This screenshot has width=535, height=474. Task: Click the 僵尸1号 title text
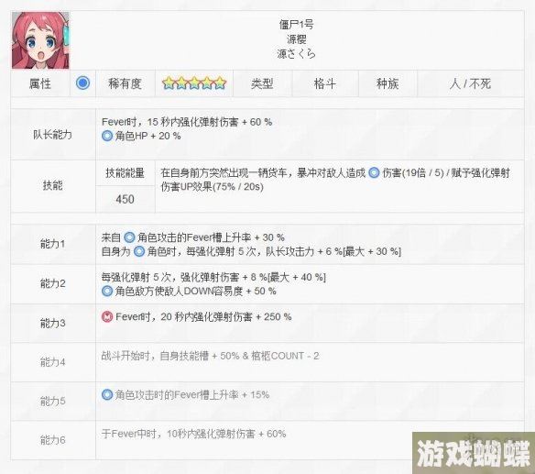pyautogui.click(x=296, y=25)
